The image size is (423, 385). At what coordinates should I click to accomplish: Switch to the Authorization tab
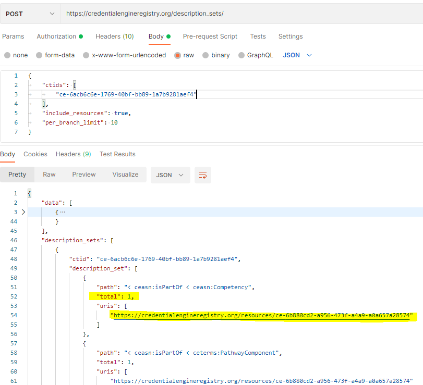click(59, 36)
